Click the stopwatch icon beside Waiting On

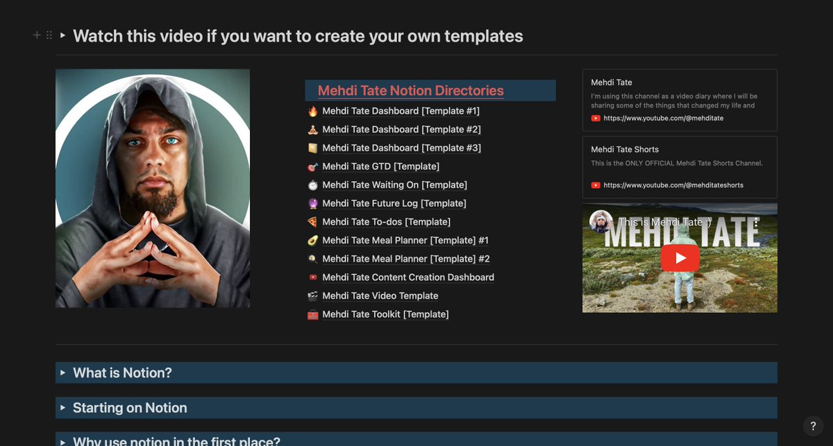click(312, 185)
